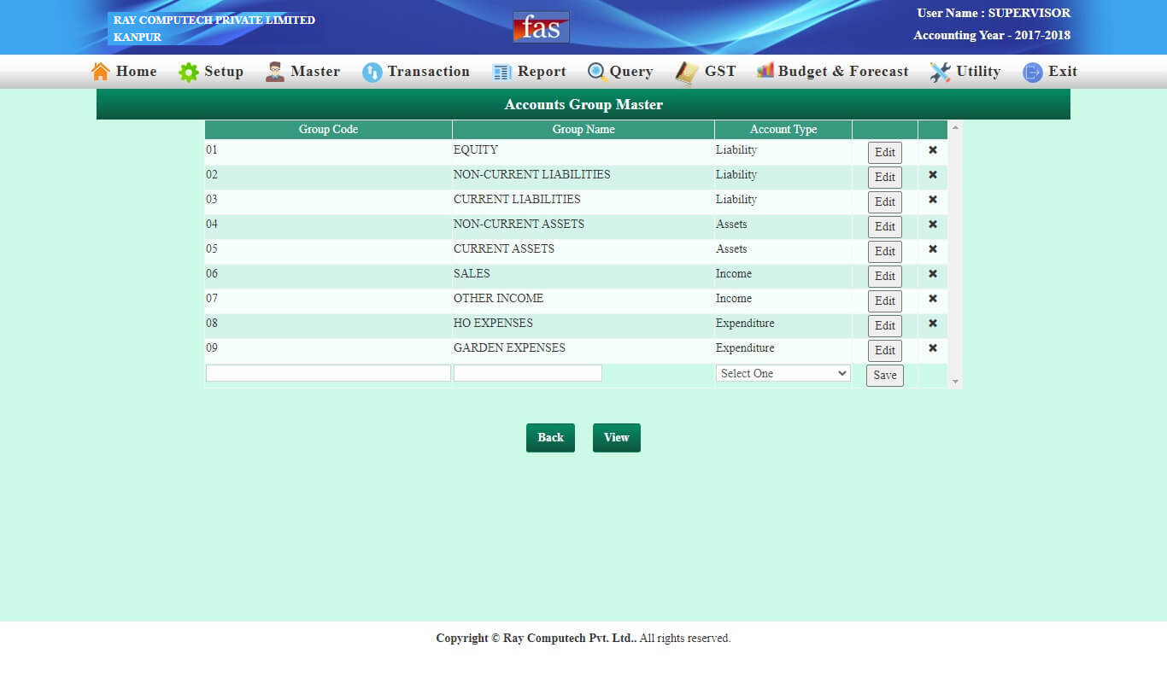1167x683 pixels.
Task: Focus the new Group Code input field
Action: (x=328, y=373)
